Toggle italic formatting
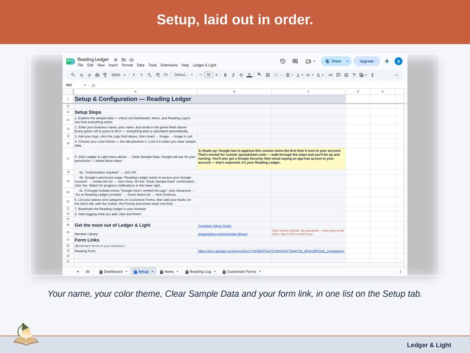Screen dimensions: 470x353 (x=233, y=75)
